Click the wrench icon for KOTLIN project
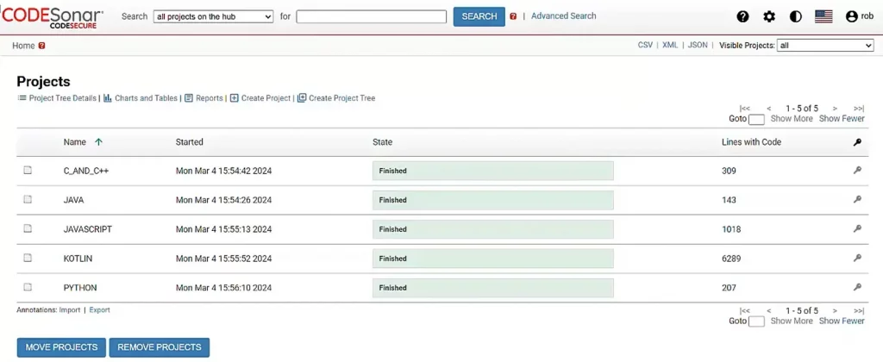This screenshot has width=883, height=362. [857, 258]
